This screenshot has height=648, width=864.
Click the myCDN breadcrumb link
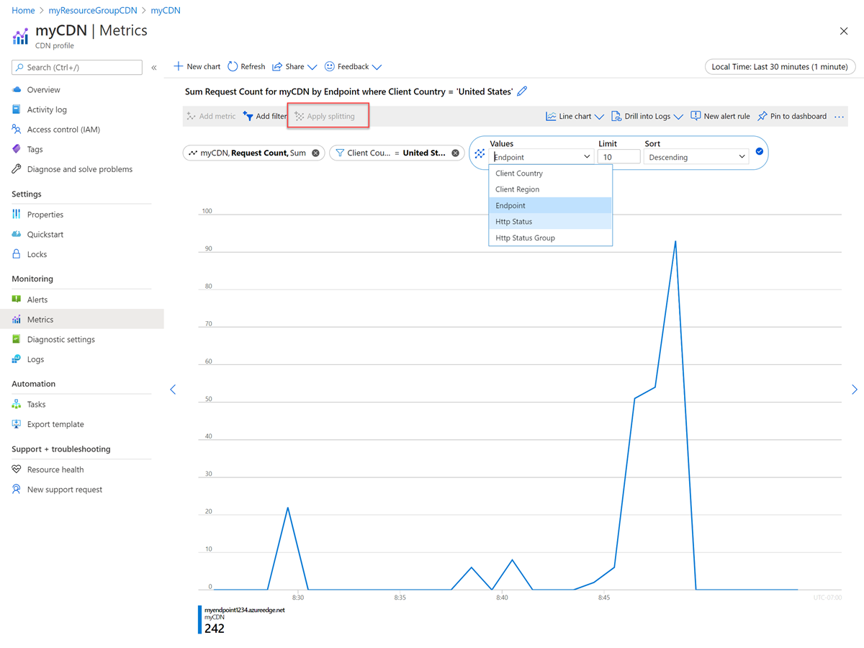(x=166, y=11)
